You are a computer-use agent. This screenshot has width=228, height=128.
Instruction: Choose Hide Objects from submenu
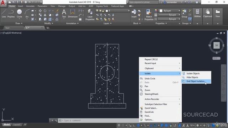196,78
